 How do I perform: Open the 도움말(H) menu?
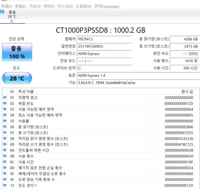[84, 6]
